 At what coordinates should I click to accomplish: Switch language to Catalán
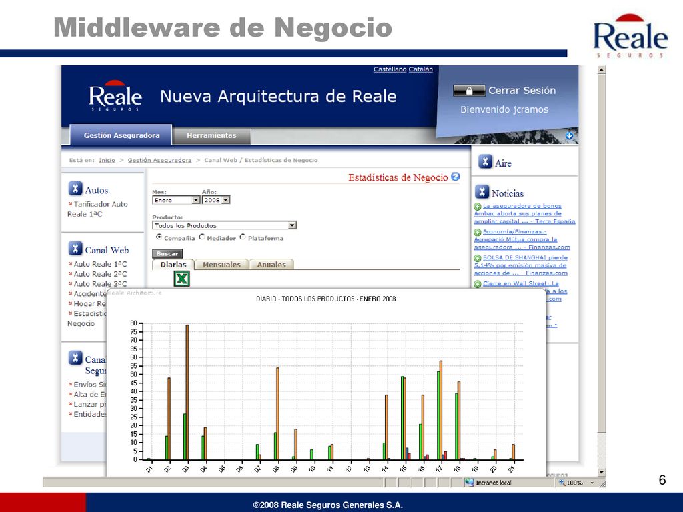pyautogui.click(x=420, y=69)
